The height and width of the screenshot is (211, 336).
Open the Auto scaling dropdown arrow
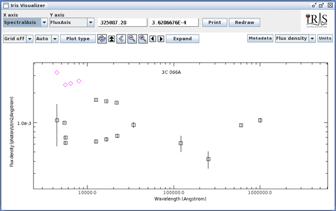tap(55, 39)
